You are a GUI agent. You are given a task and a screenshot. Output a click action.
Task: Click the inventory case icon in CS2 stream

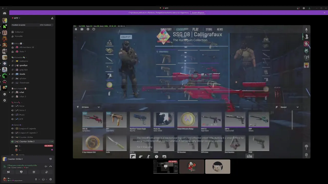(82, 29)
